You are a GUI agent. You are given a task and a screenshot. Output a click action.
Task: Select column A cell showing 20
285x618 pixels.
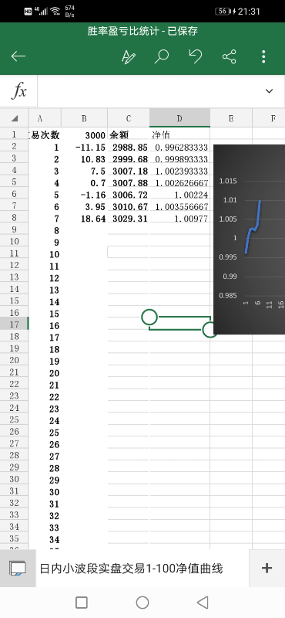coord(45,373)
